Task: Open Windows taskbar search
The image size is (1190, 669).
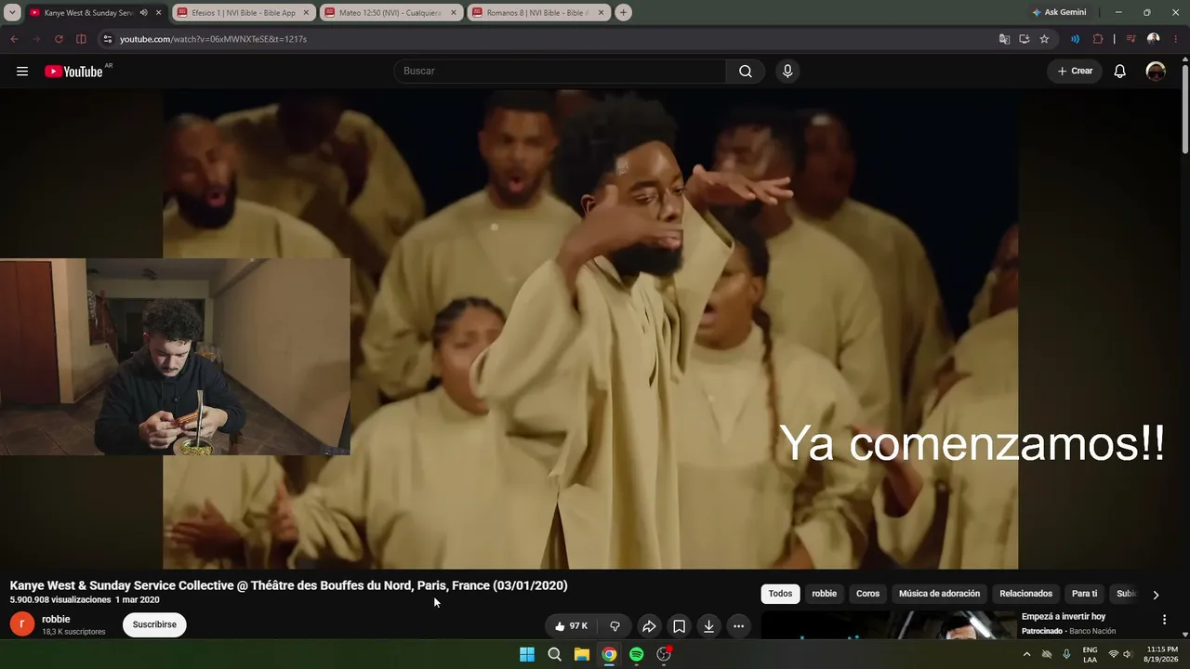Action: pyautogui.click(x=554, y=654)
